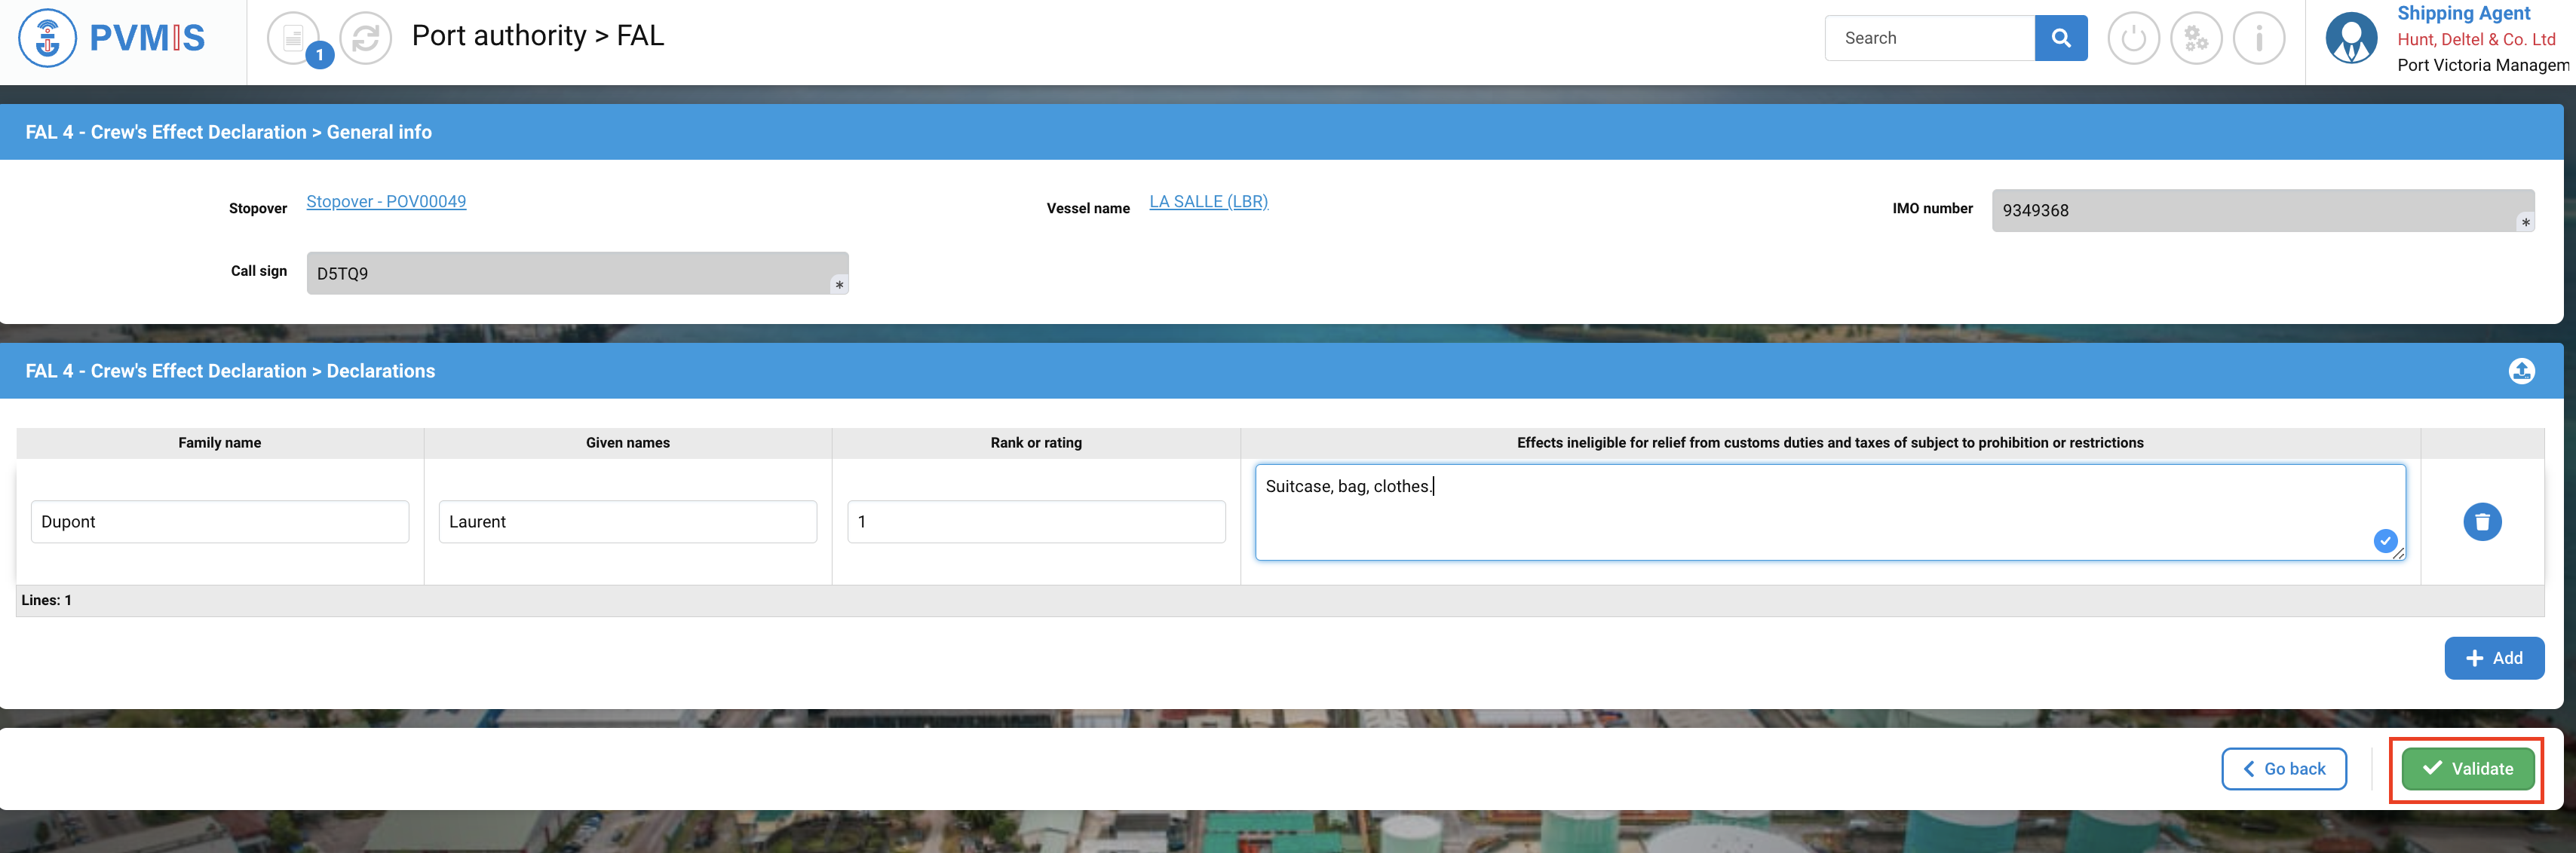Click the blue checkmark in effects textarea
The image size is (2576, 853).
(x=2385, y=540)
